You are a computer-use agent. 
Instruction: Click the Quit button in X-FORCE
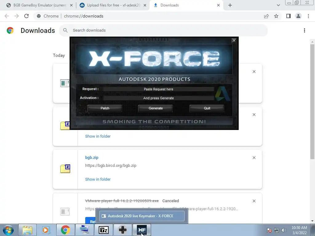[207, 108]
